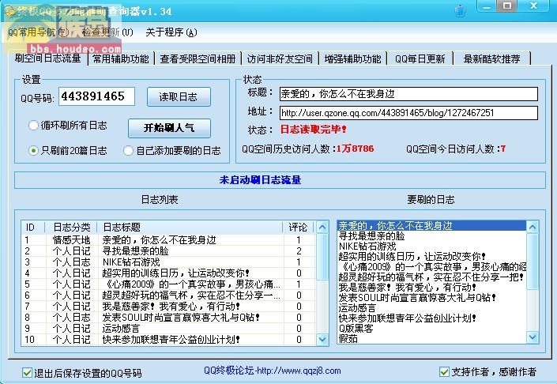Click 情感天地 category in row 1
557x384 pixels.
71,239
